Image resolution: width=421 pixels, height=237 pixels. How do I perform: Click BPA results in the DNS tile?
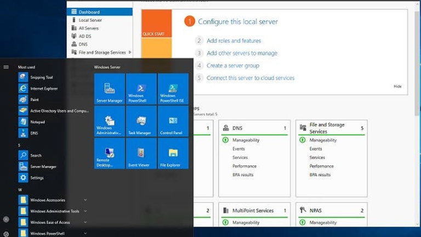click(243, 174)
